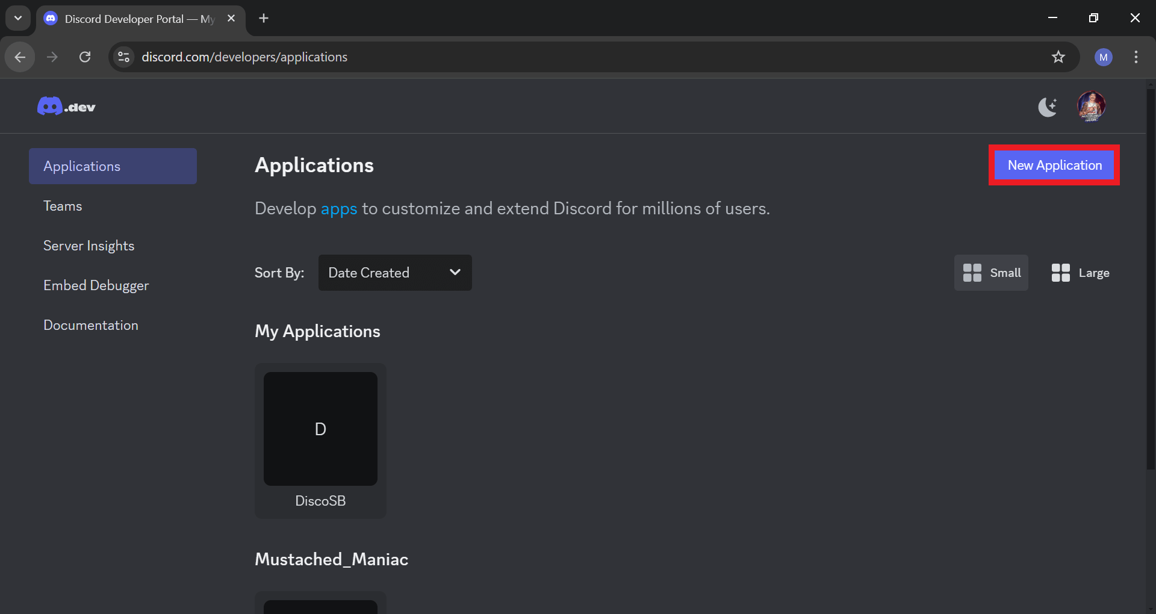Open the Embed Debugger section
1156x614 pixels.
coord(96,285)
